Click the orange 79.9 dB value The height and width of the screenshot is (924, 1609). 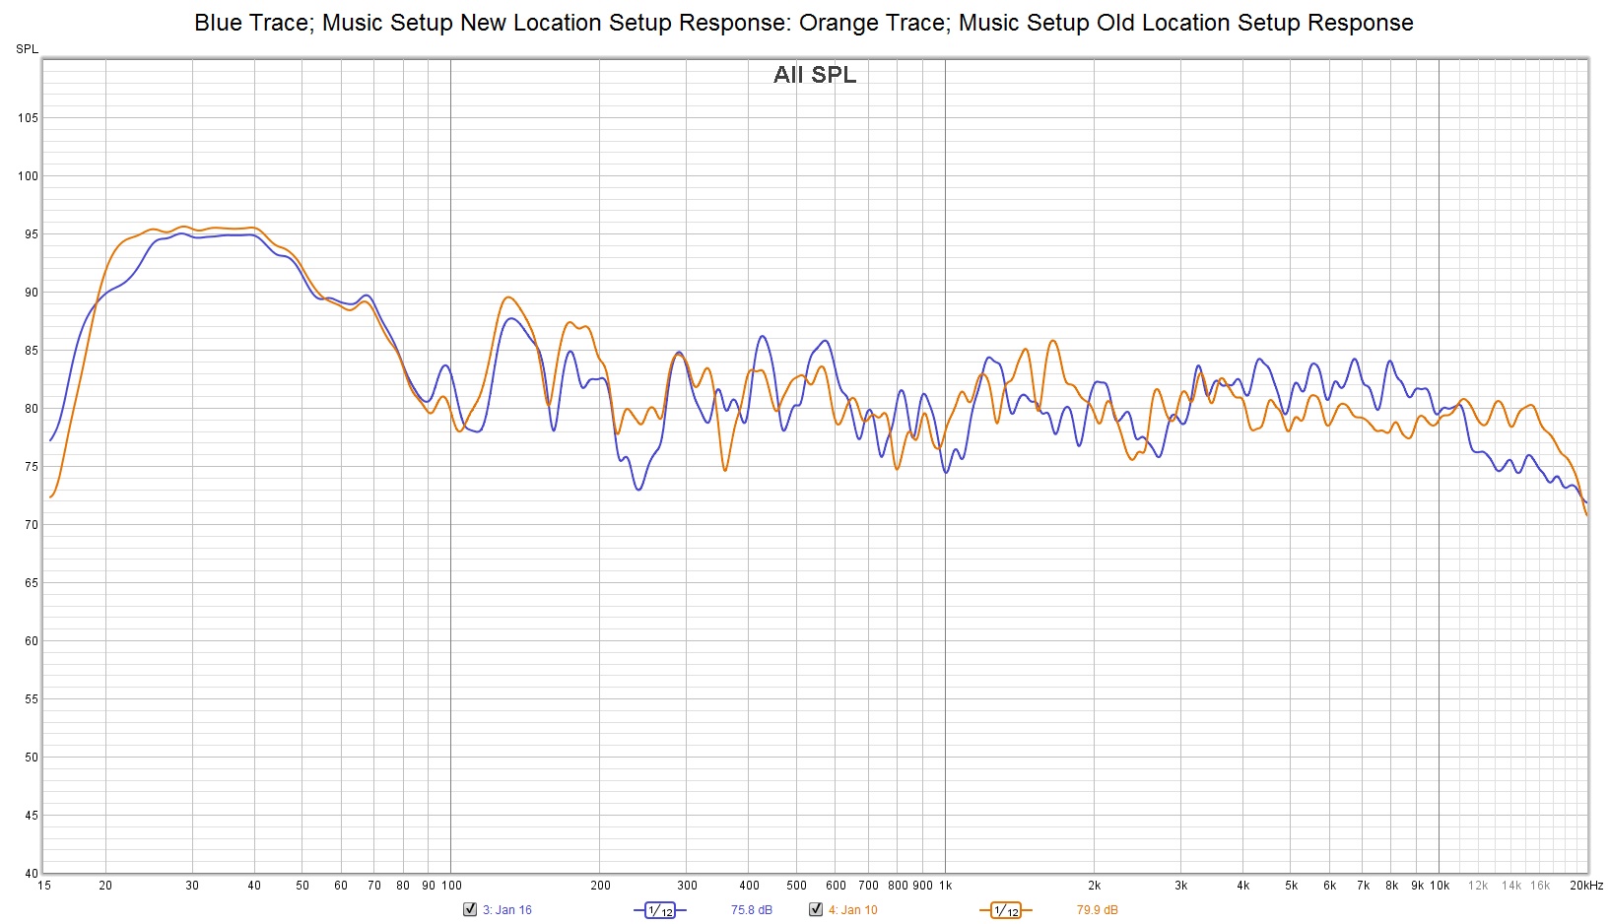coord(1097,910)
